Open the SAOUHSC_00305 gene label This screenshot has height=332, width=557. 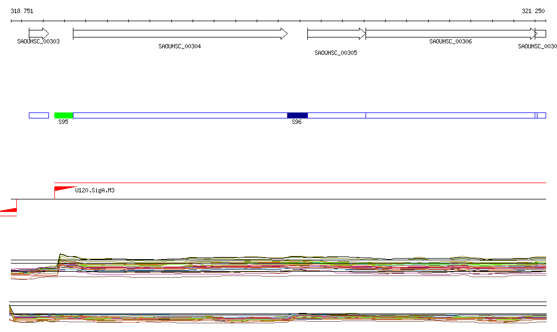tap(336, 53)
